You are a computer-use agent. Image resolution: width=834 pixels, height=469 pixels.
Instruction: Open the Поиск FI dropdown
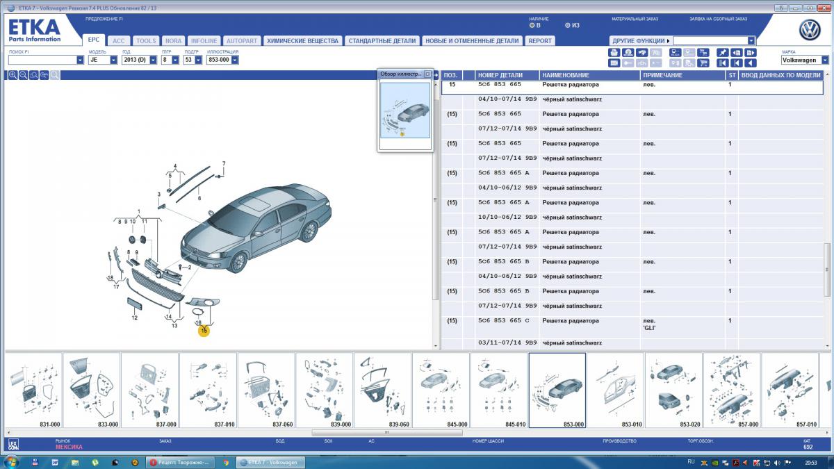pyautogui.click(x=80, y=60)
